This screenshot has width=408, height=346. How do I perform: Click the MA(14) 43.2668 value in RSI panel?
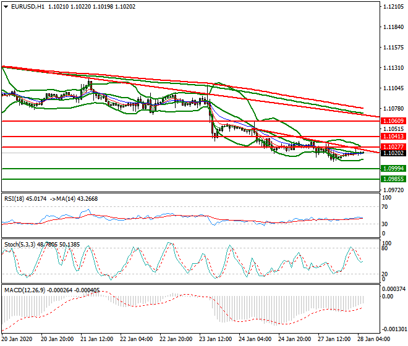(x=77, y=199)
